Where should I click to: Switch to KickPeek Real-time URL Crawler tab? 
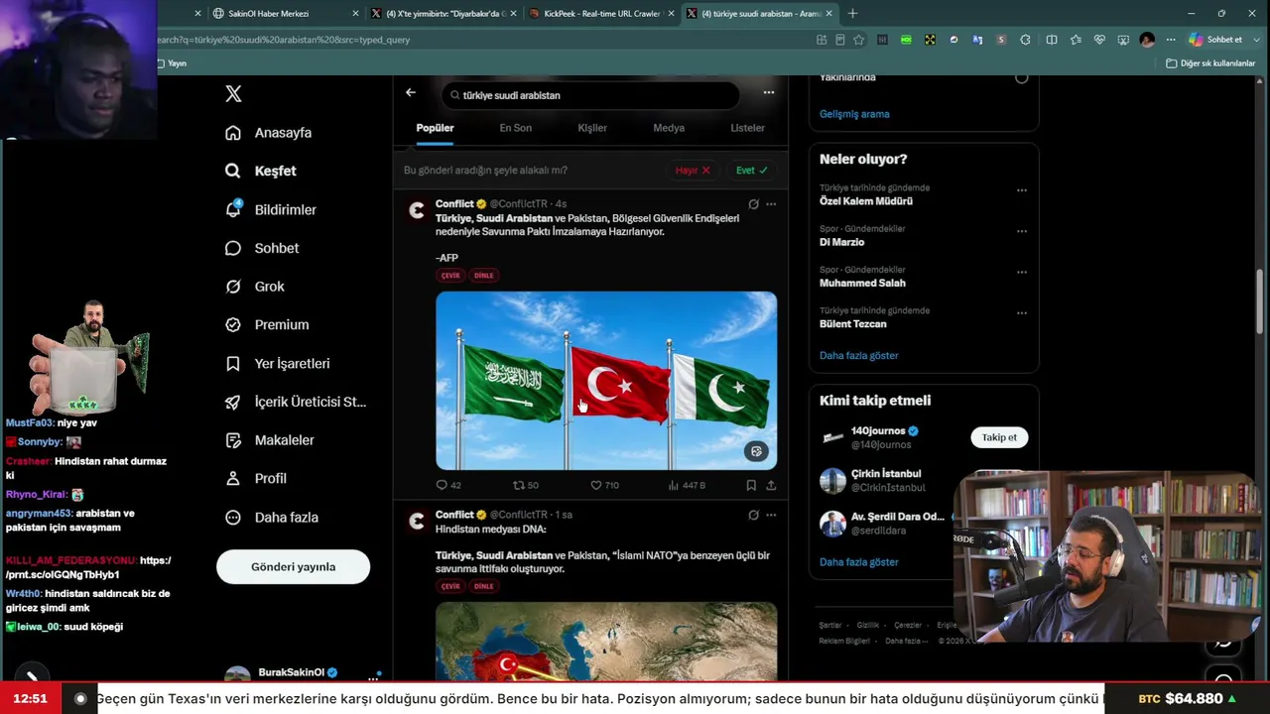(x=601, y=14)
